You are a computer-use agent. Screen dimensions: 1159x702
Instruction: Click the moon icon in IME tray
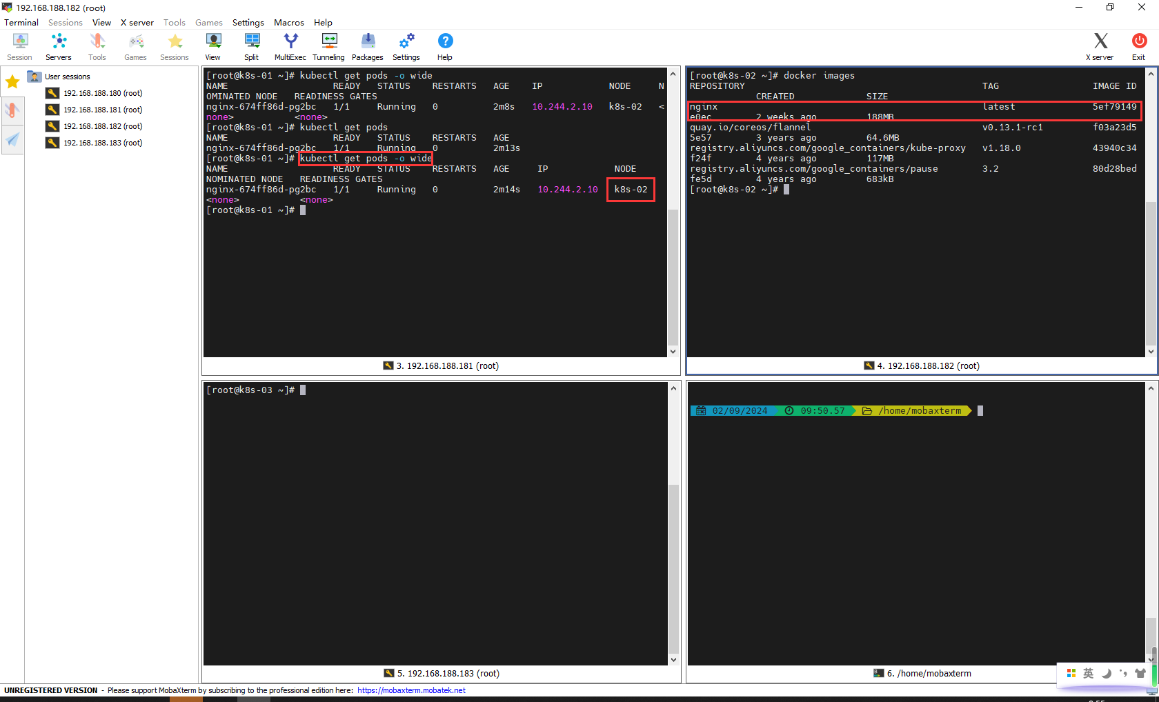[1106, 673]
